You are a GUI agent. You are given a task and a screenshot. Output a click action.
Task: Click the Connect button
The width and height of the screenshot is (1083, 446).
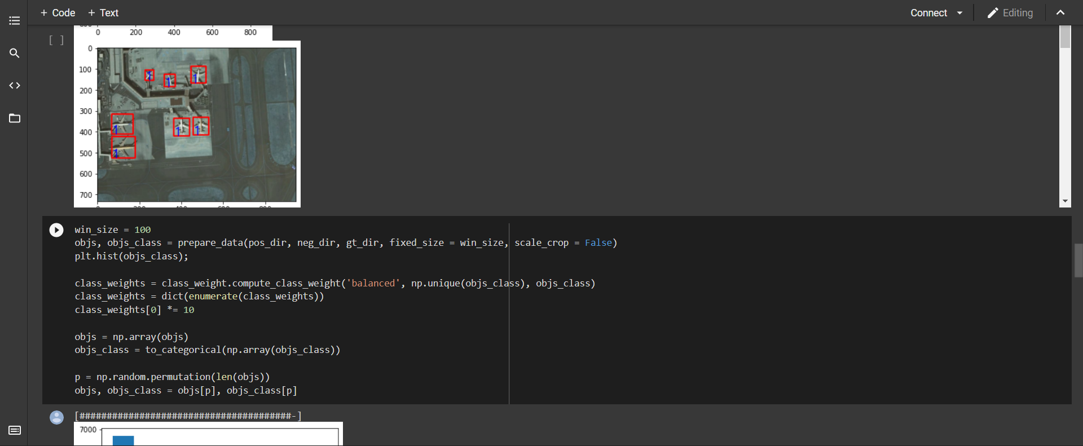pyautogui.click(x=928, y=13)
